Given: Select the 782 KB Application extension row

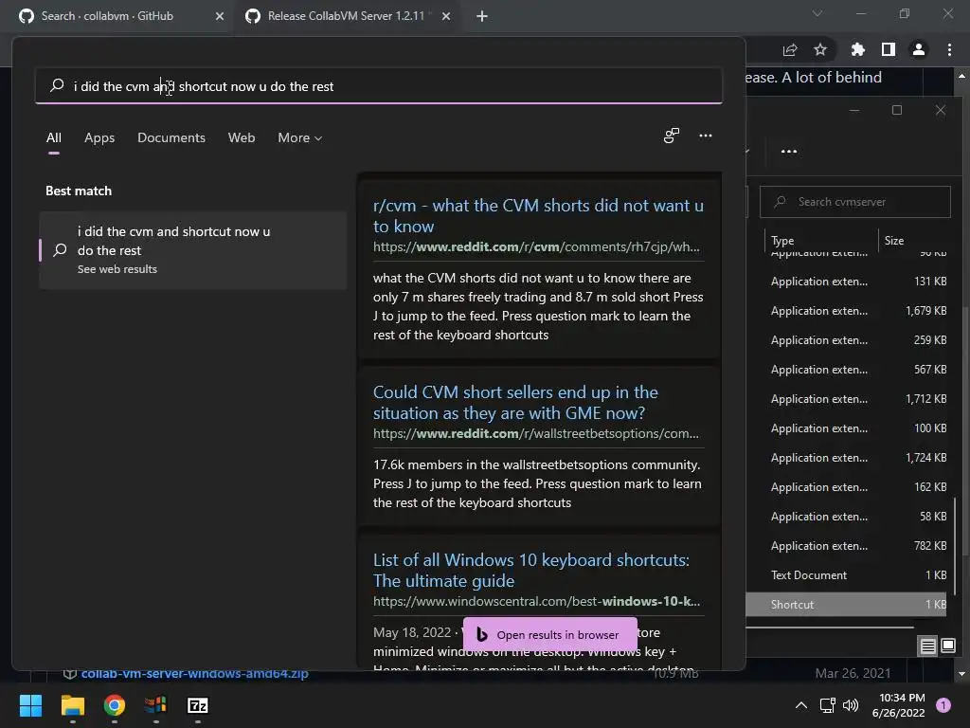Looking at the screenshot, I should (x=846, y=546).
